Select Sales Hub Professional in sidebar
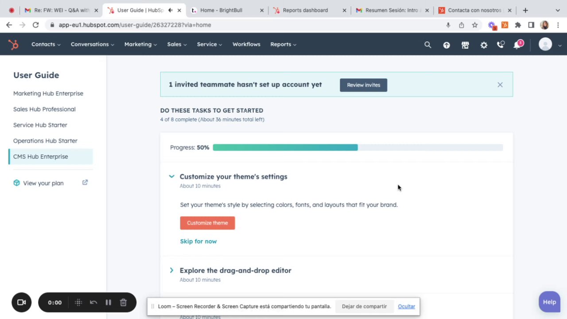The height and width of the screenshot is (319, 567). click(x=44, y=109)
